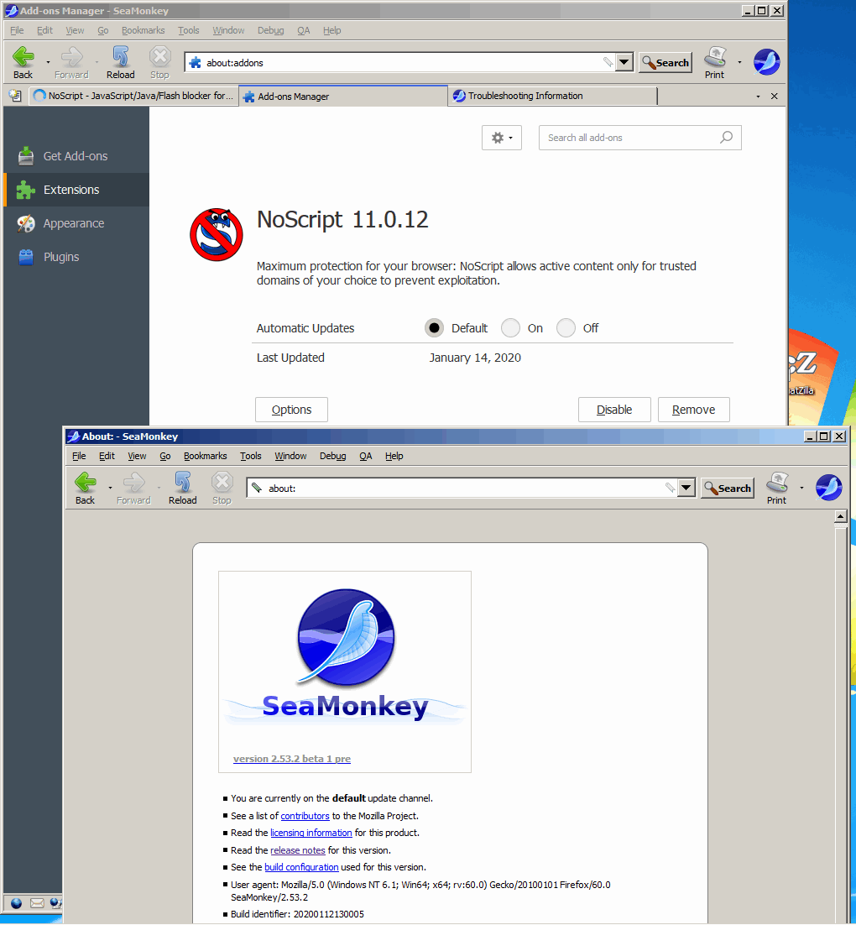
Task: Open the gear tools dropdown for add-ons
Action: pyautogui.click(x=502, y=138)
